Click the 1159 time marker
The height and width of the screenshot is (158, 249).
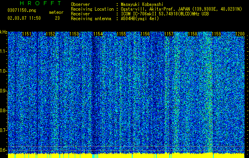216,34
